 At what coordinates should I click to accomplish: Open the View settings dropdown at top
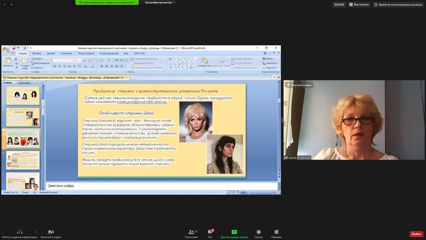click(x=160, y=3)
